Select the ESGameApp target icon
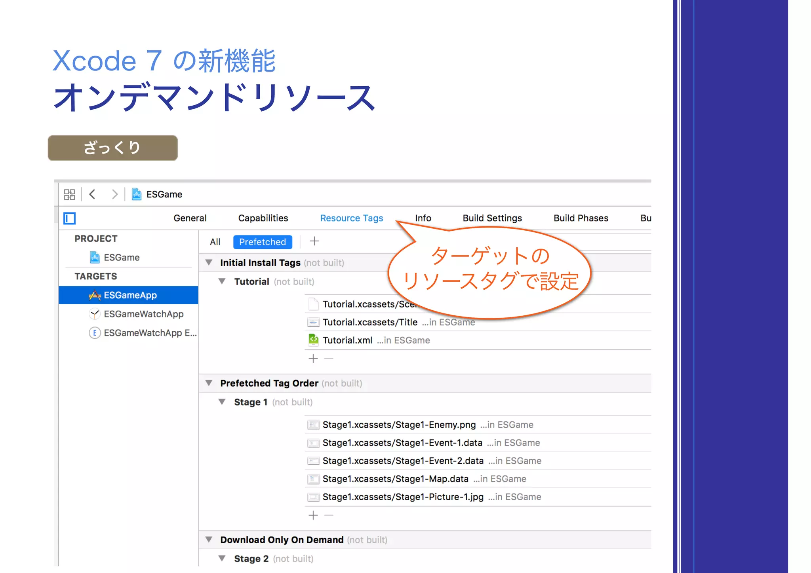The height and width of the screenshot is (573, 811). 95,295
